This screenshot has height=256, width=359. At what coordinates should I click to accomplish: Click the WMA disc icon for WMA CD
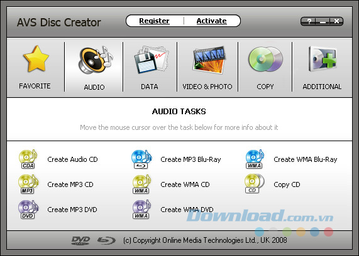click(x=141, y=184)
